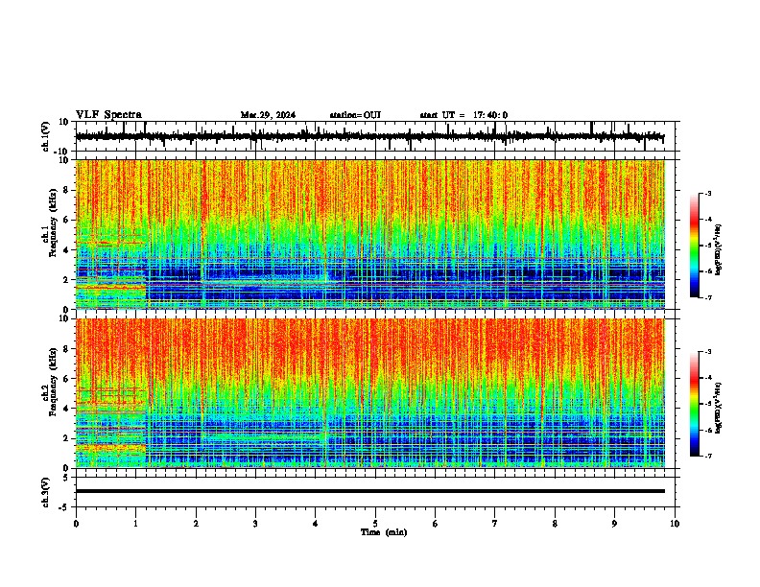The width and height of the screenshot is (760, 587).
Task: Click the "6" kHz tick of ch.2 spectrogram
Action: [x=66, y=379]
